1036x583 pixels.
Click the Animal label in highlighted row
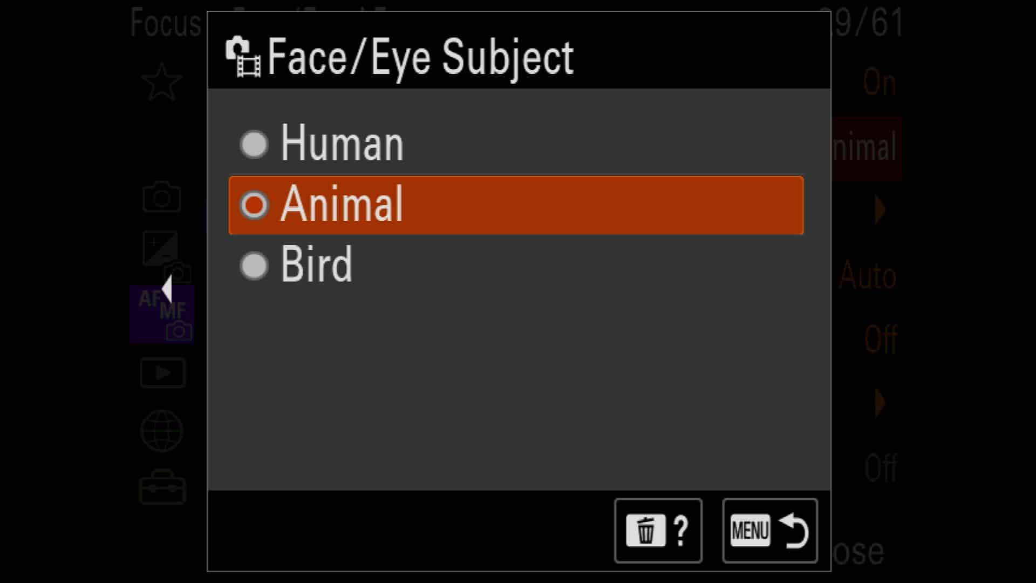[342, 204]
